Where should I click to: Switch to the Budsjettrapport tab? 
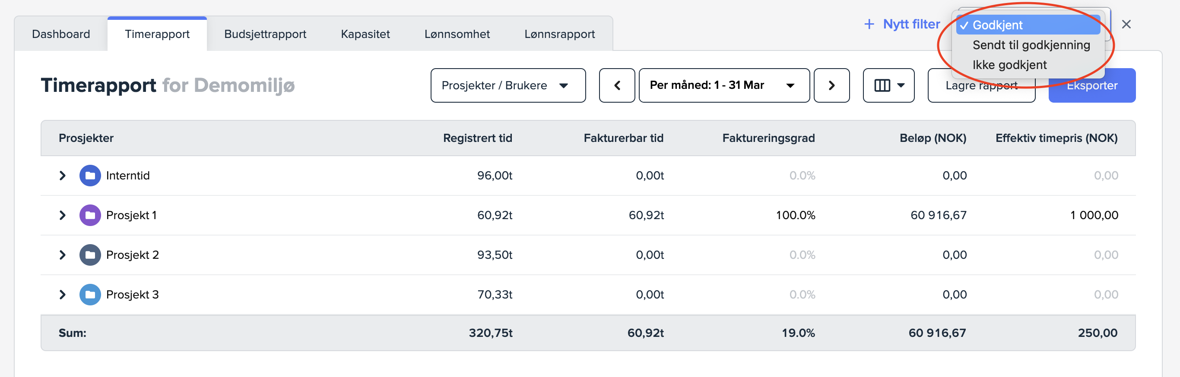265,35
